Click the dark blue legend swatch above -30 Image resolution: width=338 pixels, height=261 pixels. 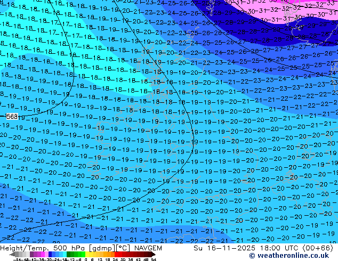[x=50, y=255]
